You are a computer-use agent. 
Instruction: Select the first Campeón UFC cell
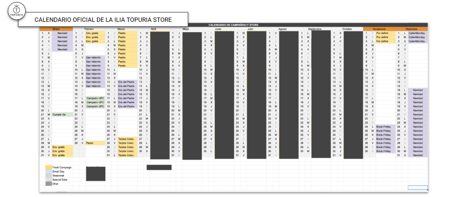click(95, 98)
